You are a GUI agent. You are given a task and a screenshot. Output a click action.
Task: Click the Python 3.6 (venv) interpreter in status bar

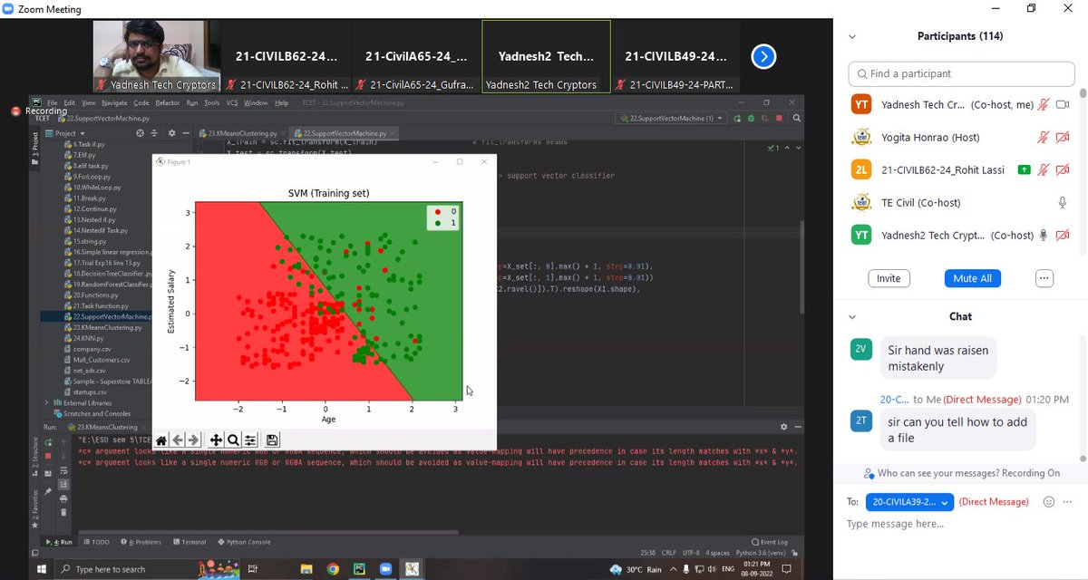coord(760,551)
